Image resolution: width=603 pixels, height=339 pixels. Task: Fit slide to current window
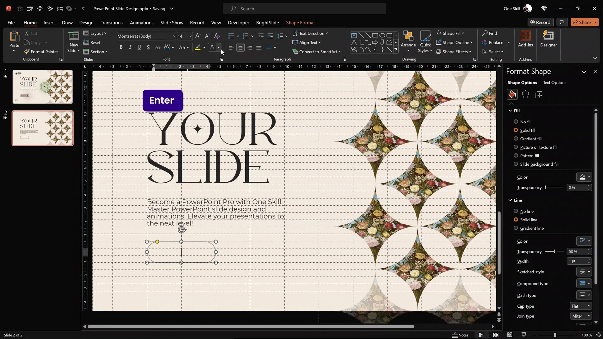point(599,335)
